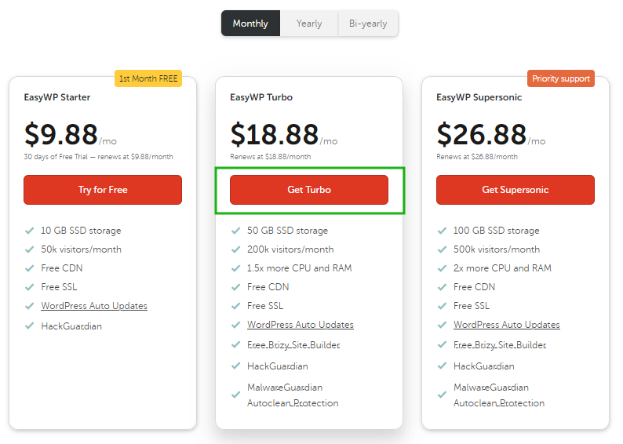The width and height of the screenshot is (623, 444).
Task: Select the Yearly billing tab
Action: (x=309, y=24)
